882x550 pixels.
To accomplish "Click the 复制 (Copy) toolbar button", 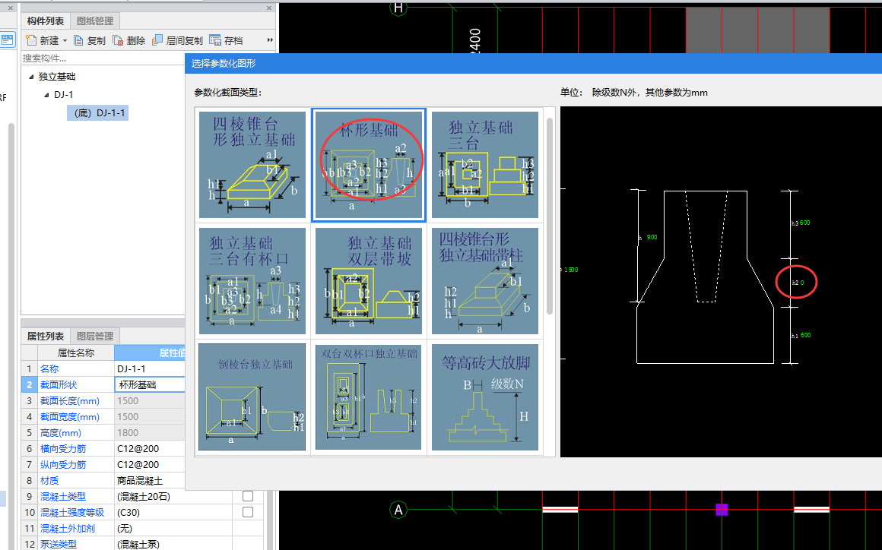I will point(90,40).
